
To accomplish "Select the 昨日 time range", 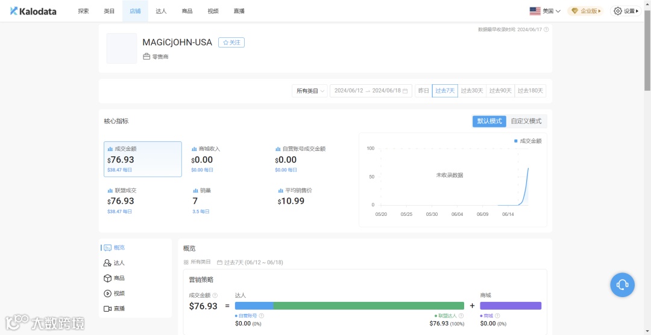I will 424,91.
